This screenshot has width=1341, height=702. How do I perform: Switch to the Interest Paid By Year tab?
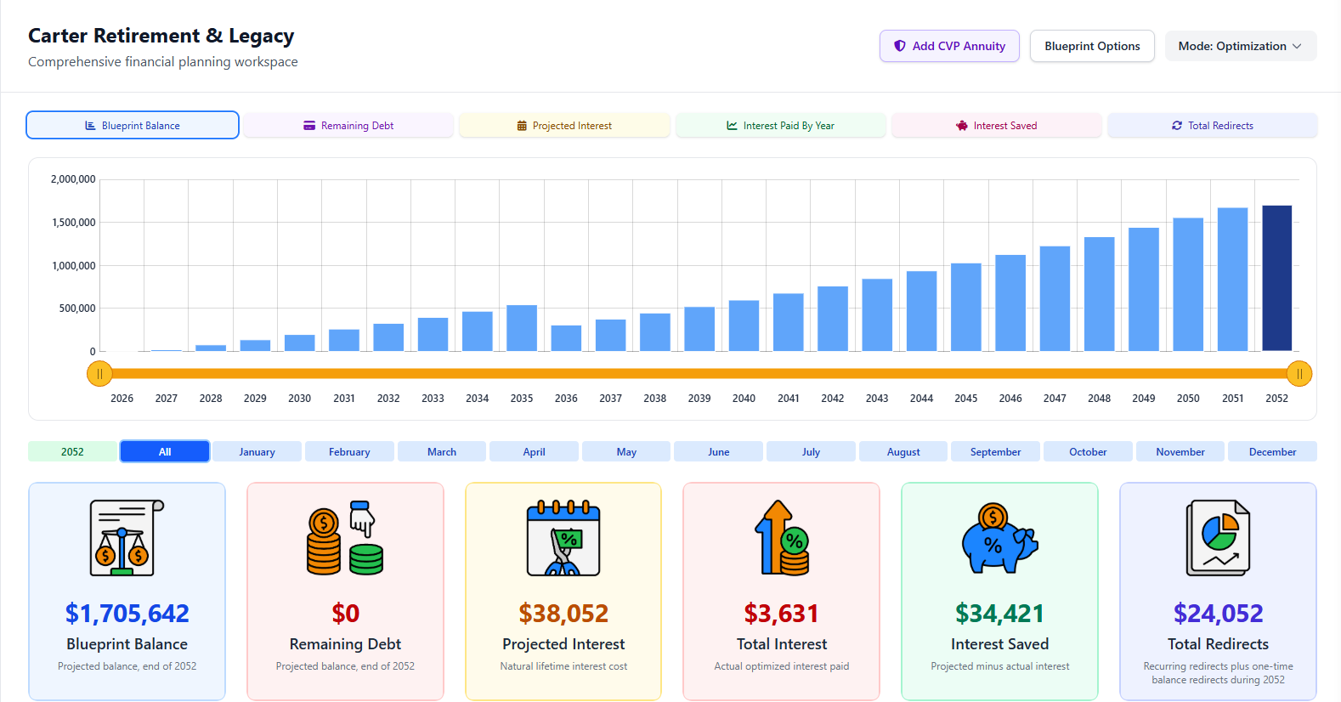pos(780,125)
